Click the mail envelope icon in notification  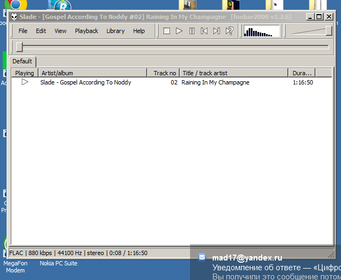click(x=202, y=257)
